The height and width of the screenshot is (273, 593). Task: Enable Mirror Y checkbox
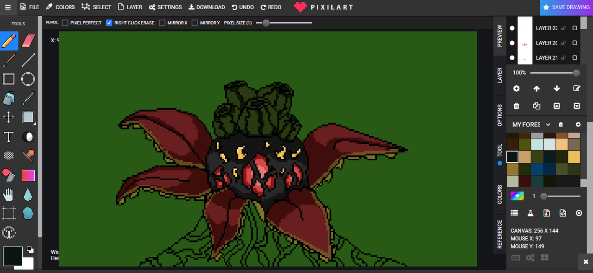click(195, 23)
